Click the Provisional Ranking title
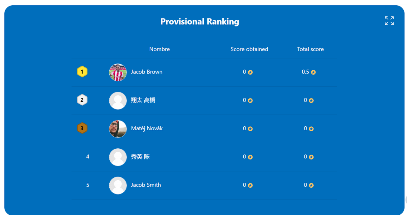The image size is (407, 218). (x=200, y=21)
